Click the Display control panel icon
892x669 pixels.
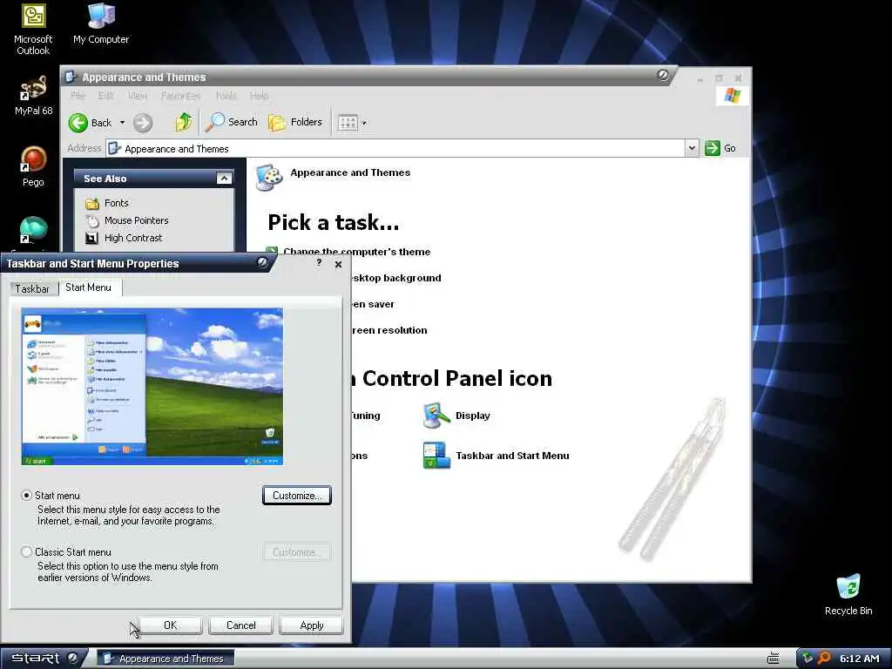click(x=436, y=416)
